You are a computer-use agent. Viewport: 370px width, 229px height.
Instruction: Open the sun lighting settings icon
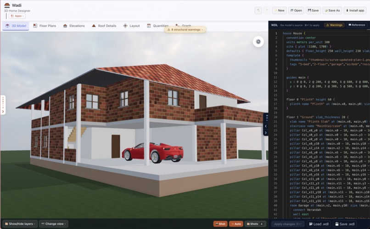click(258, 42)
